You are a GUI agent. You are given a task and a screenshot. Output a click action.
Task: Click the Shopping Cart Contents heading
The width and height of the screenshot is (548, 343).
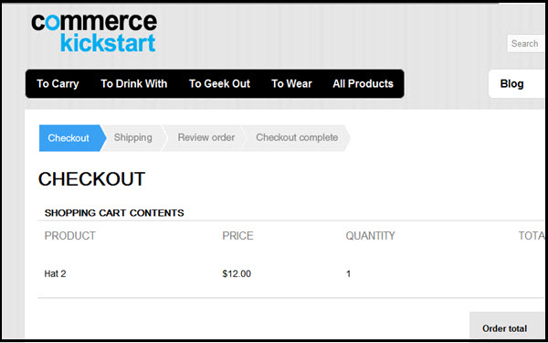[114, 213]
